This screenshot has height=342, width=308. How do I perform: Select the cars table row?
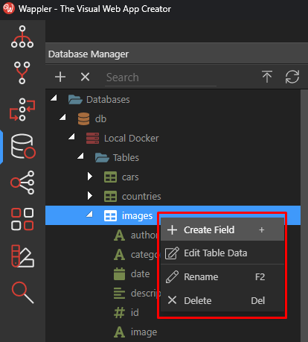173,177
